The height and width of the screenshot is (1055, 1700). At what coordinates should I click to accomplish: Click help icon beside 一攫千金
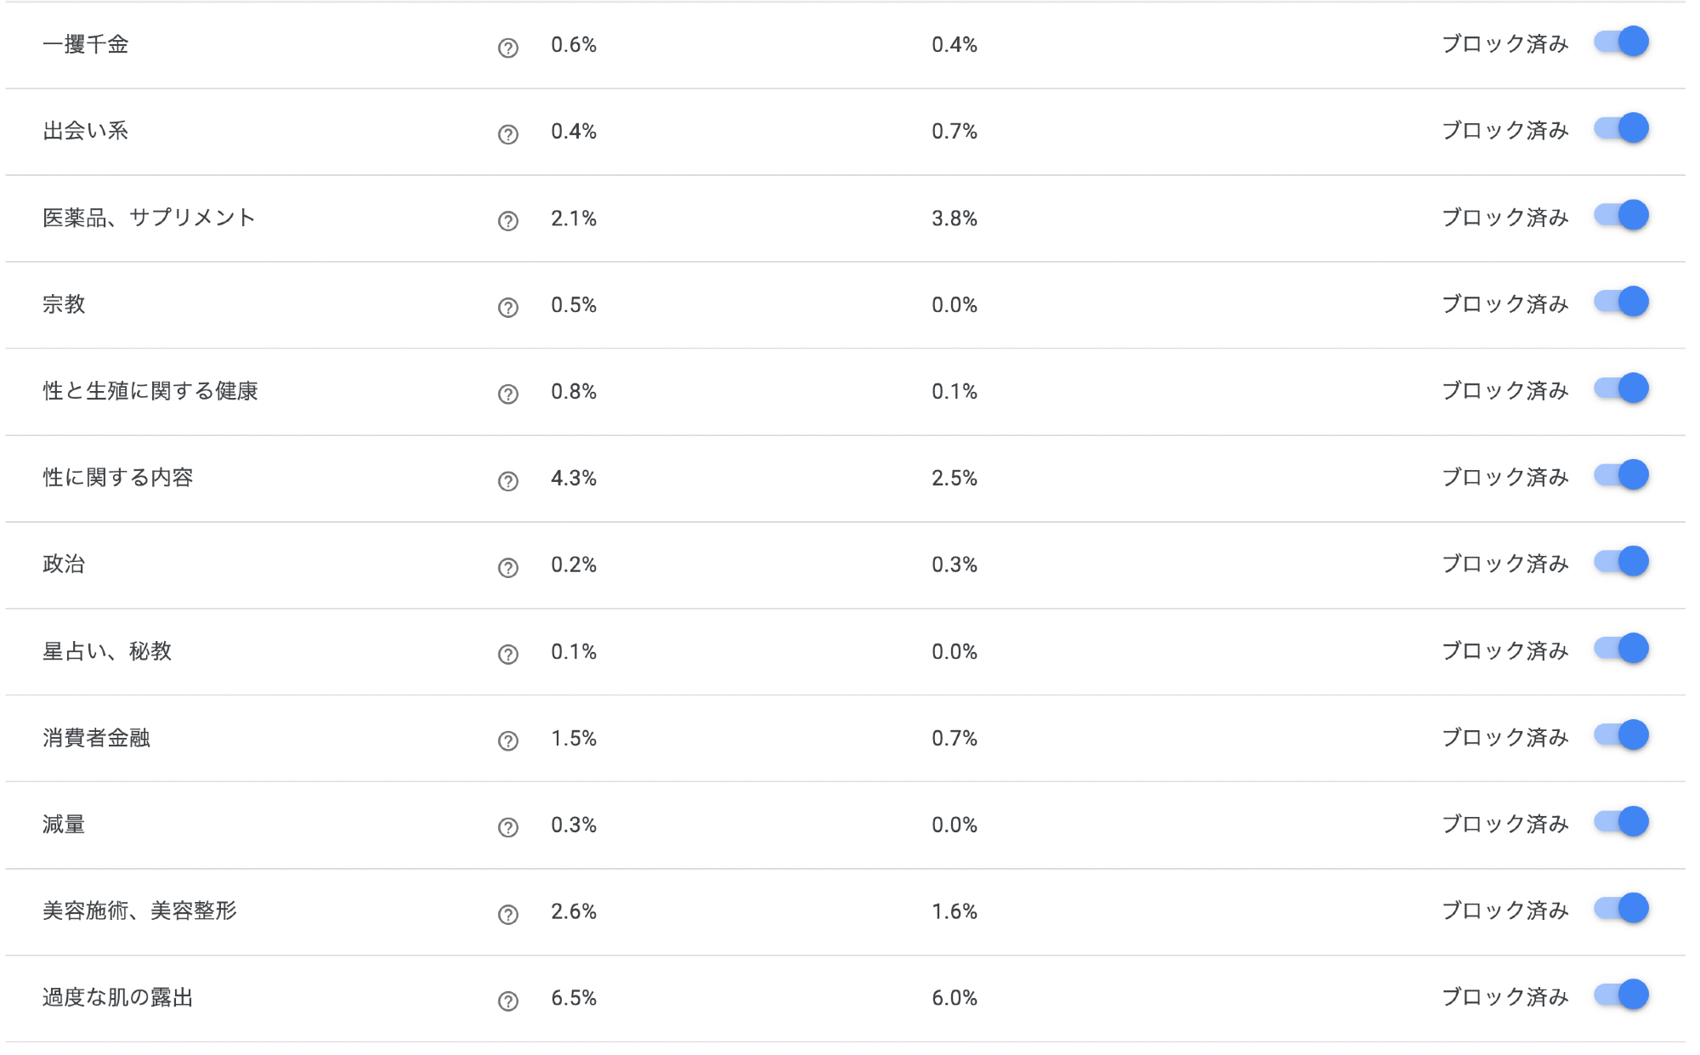click(x=507, y=48)
